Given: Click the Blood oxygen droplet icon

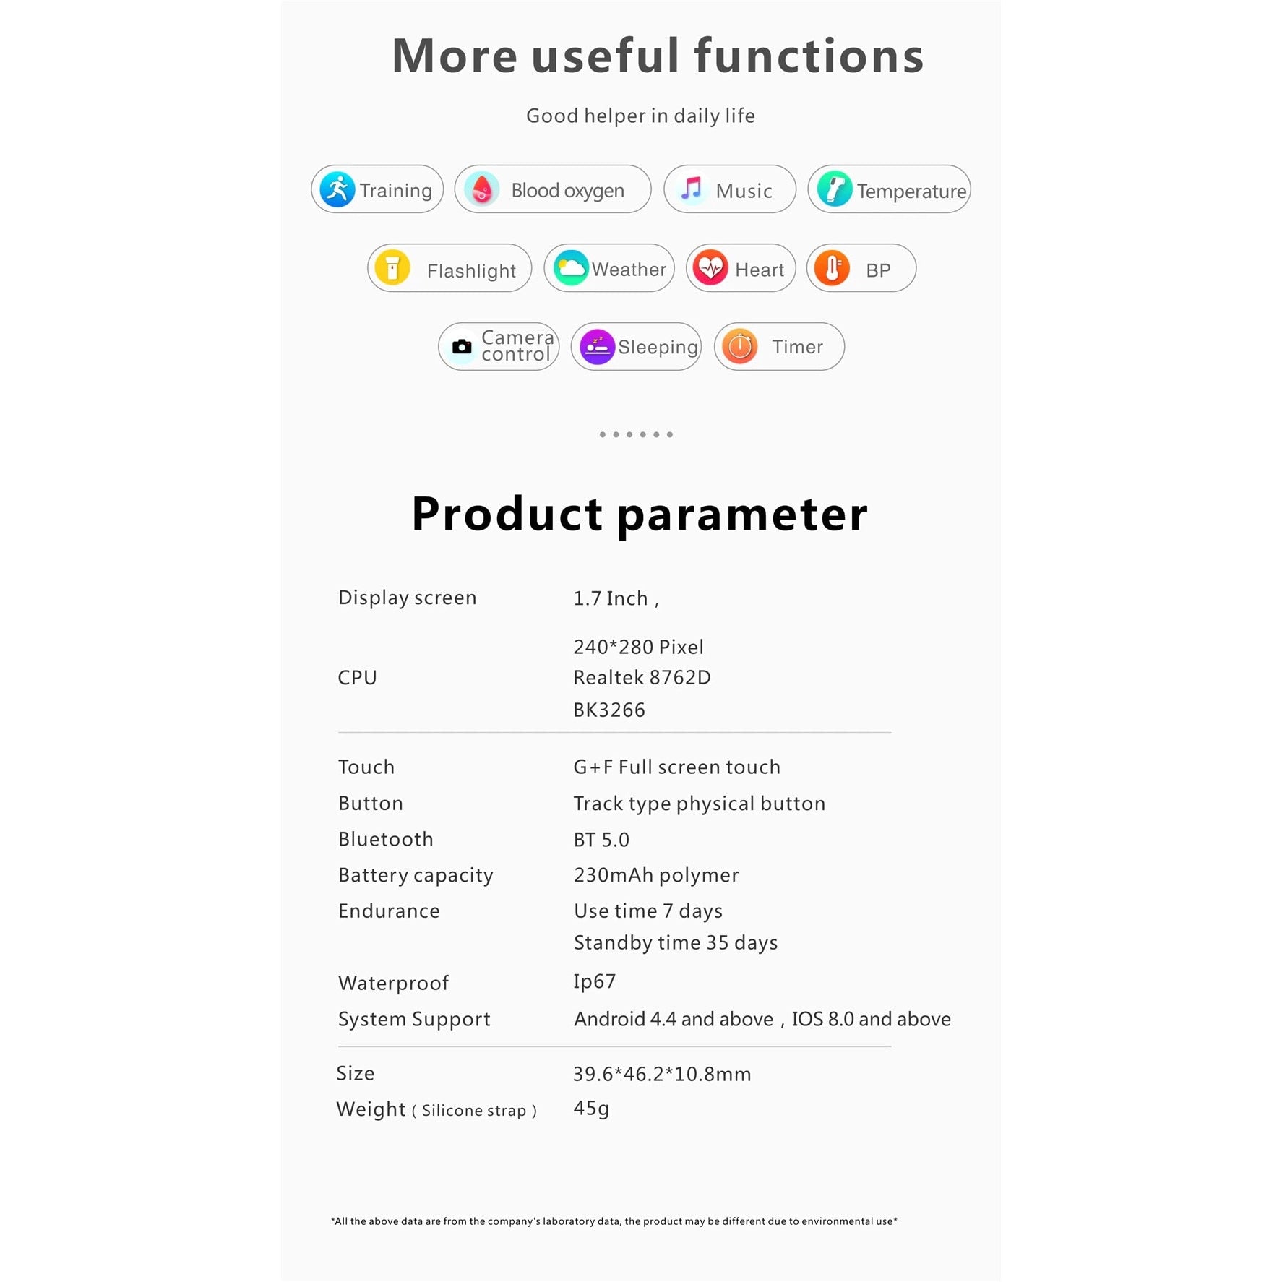Looking at the screenshot, I should pyautogui.click(x=481, y=189).
